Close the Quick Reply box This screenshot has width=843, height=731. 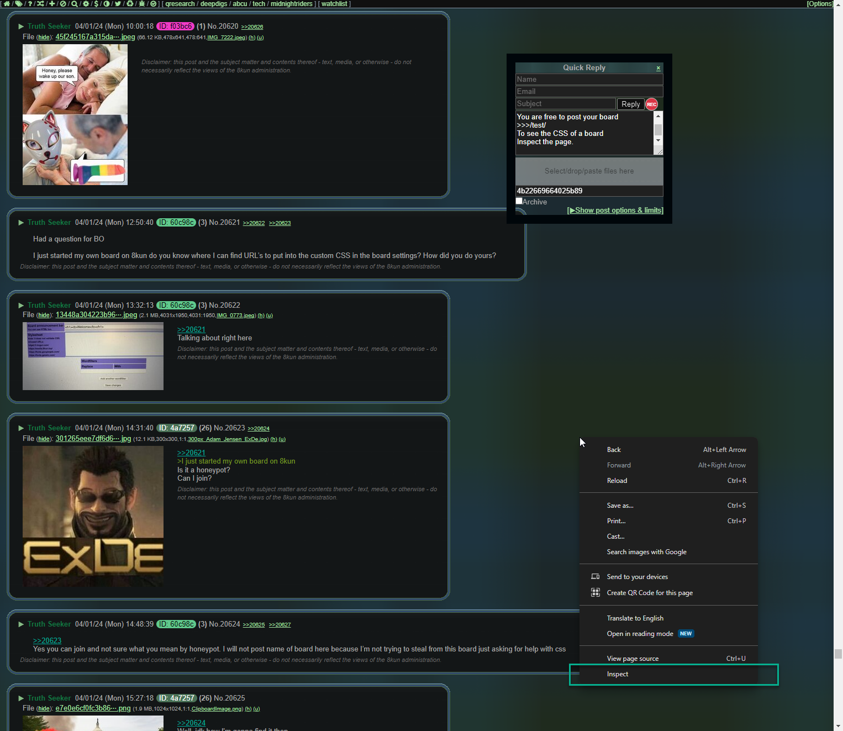point(658,68)
